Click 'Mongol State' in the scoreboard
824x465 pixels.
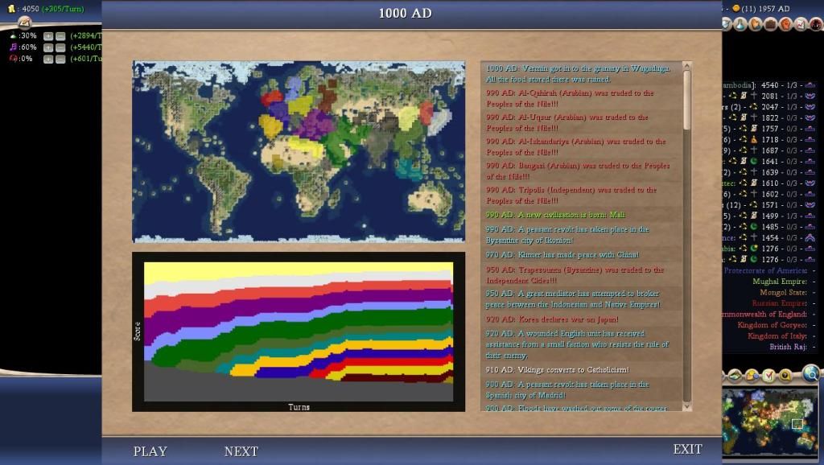pos(783,293)
